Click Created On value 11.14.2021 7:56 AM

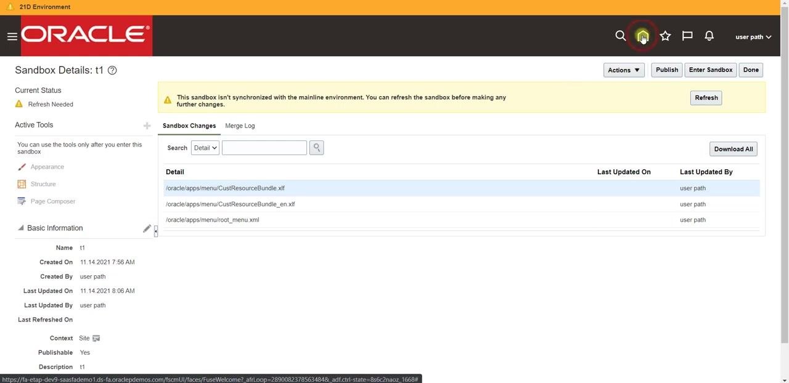tap(107, 262)
